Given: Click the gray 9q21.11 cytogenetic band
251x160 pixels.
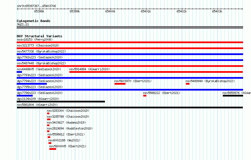Looking at the screenshot, I should pyautogui.click(x=130, y=27).
